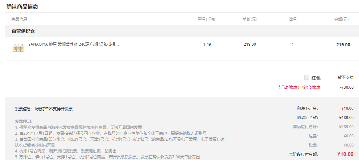Viewport: 359px width, 160px height.
Task: Open the YANAGIYA 柳屋 发根营养液 product link
Action: coord(73,44)
